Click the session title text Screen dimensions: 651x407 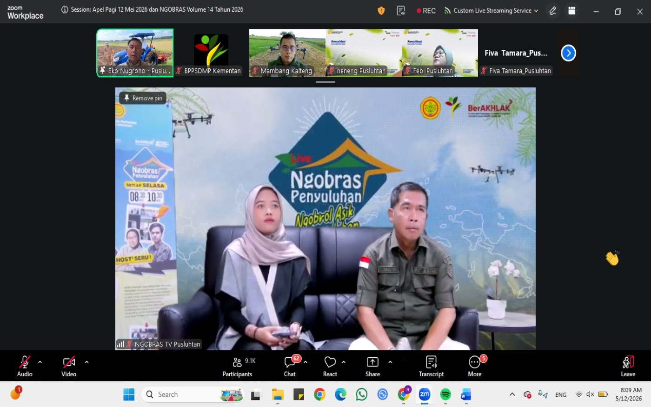(157, 10)
